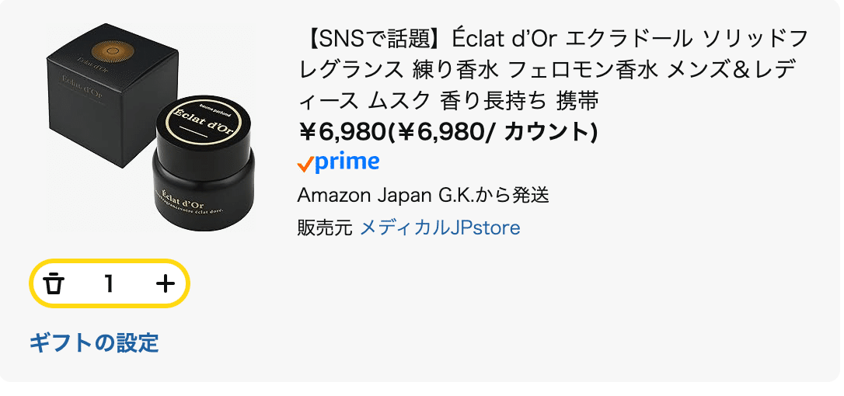The width and height of the screenshot is (844, 396).
Task: Click the 販売元 seller label
Action: tap(325, 228)
